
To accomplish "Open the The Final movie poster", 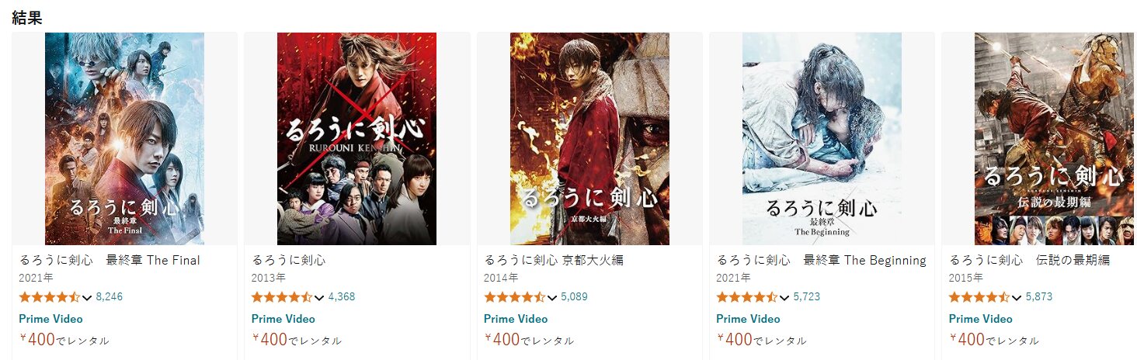I will (x=124, y=139).
